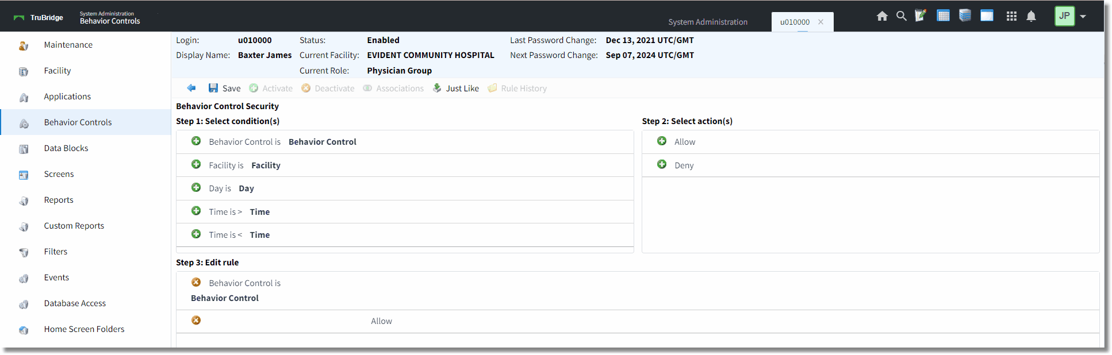Add the Facility is condition
The image size is (1112, 355).
tap(196, 165)
